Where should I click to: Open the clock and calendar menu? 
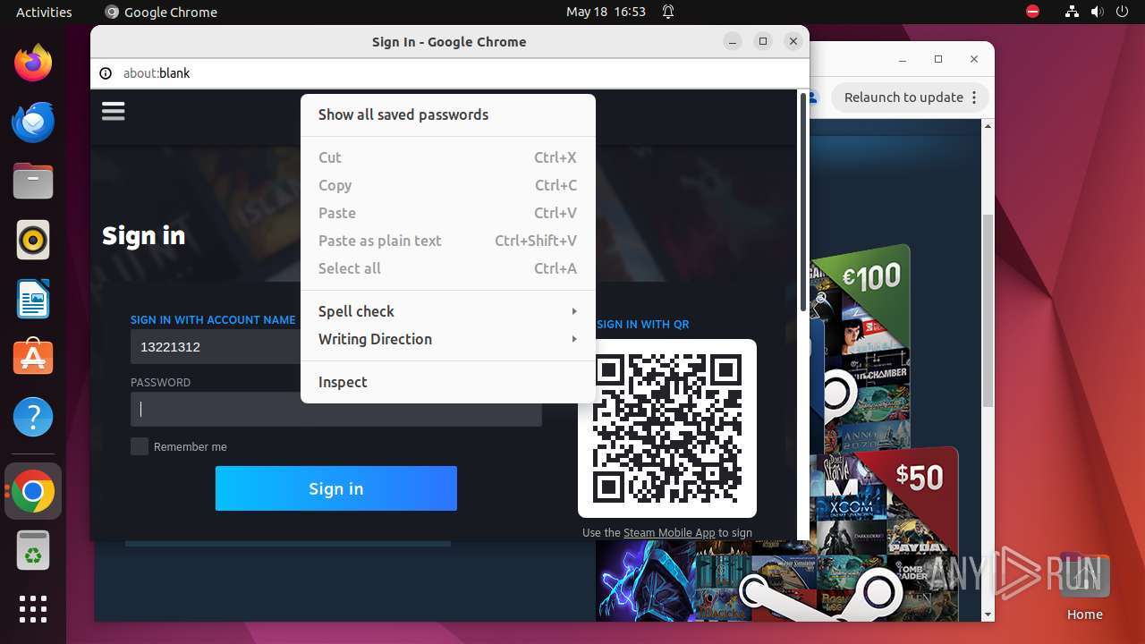tap(606, 12)
